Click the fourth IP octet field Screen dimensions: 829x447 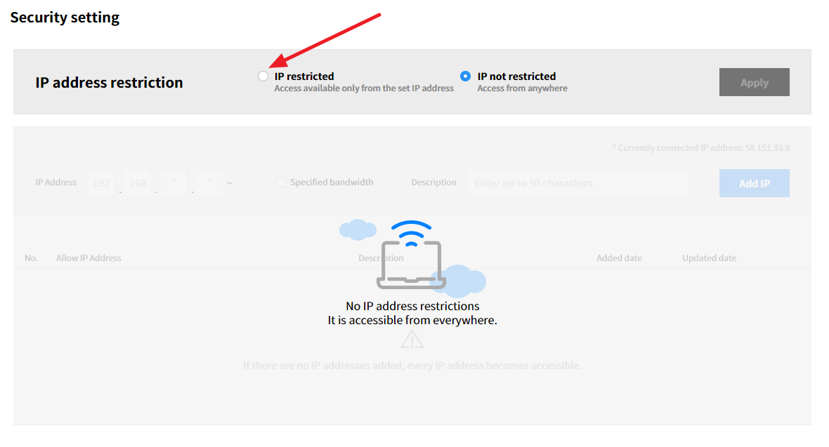210,183
